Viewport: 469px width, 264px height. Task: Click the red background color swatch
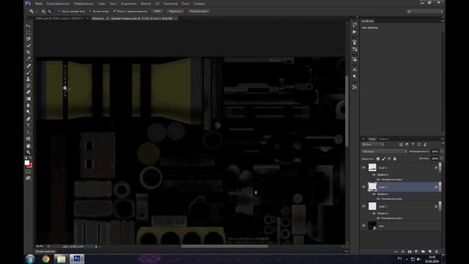click(30, 166)
